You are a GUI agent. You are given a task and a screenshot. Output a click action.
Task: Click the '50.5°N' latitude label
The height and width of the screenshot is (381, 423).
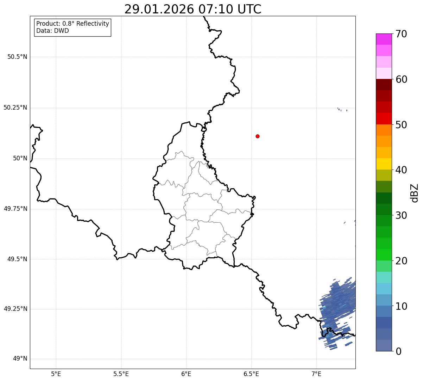coord(17,57)
